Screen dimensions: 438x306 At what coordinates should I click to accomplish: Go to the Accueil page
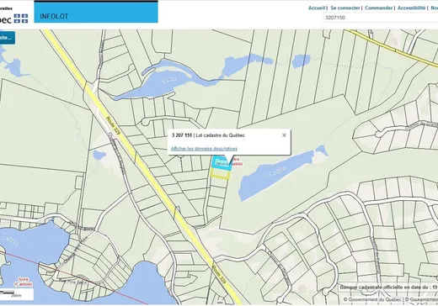pos(317,8)
